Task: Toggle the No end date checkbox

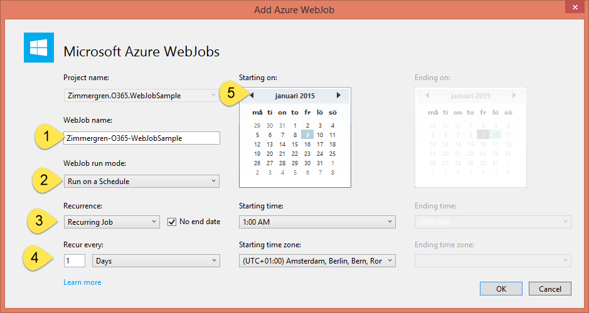Action: [172, 222]
